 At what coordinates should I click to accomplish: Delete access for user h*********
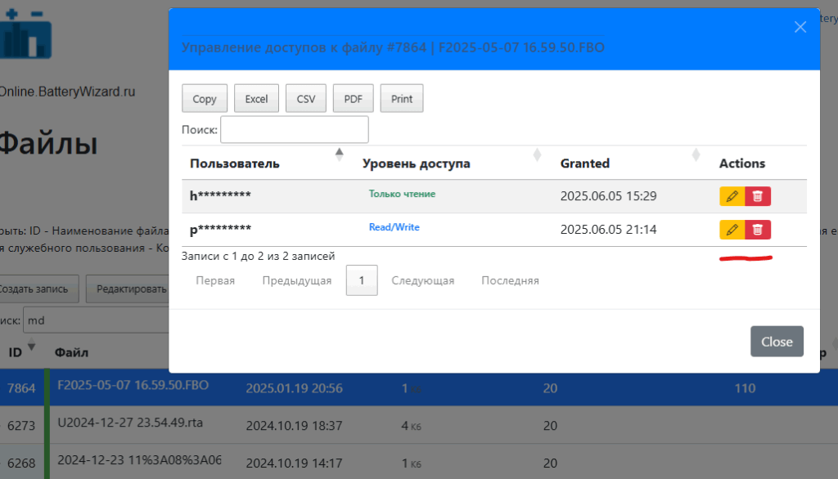pyautogui.click(x=758, y=196)
